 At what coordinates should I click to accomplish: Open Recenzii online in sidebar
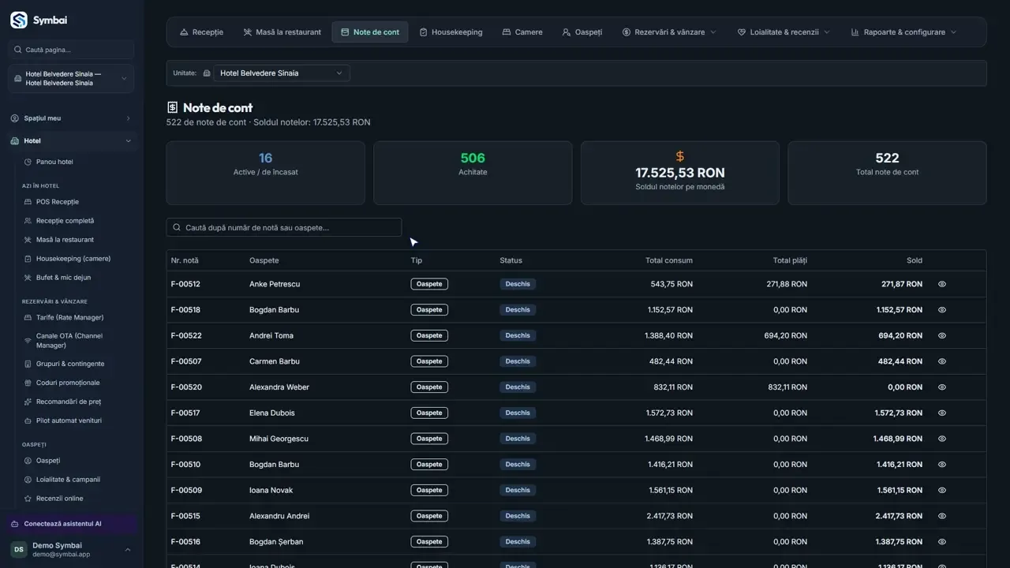coord(59,499)
